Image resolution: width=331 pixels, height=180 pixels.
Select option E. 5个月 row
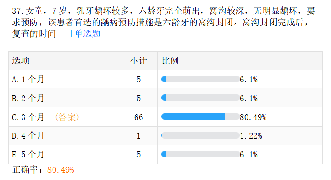(x=165, y=155)
